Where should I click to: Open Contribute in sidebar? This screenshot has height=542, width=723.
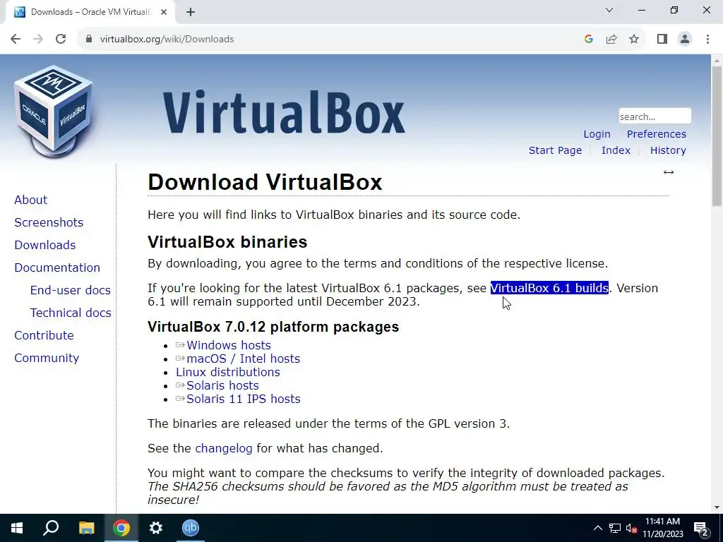click(44, 335)
